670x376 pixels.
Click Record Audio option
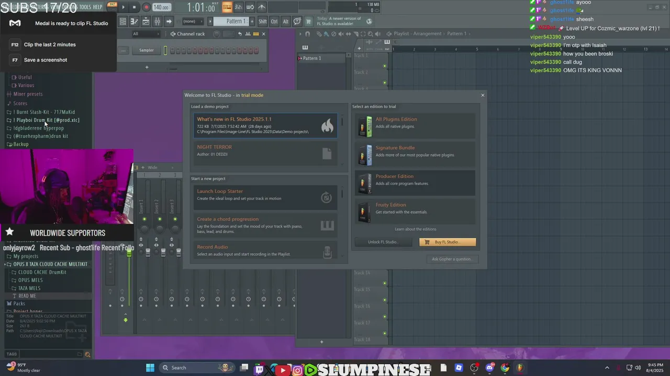click(x=266, y=250)
